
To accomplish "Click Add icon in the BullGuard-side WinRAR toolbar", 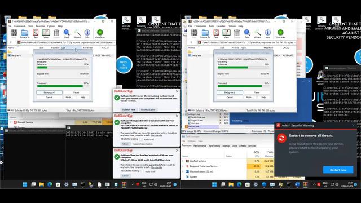I will pos(14,34).
